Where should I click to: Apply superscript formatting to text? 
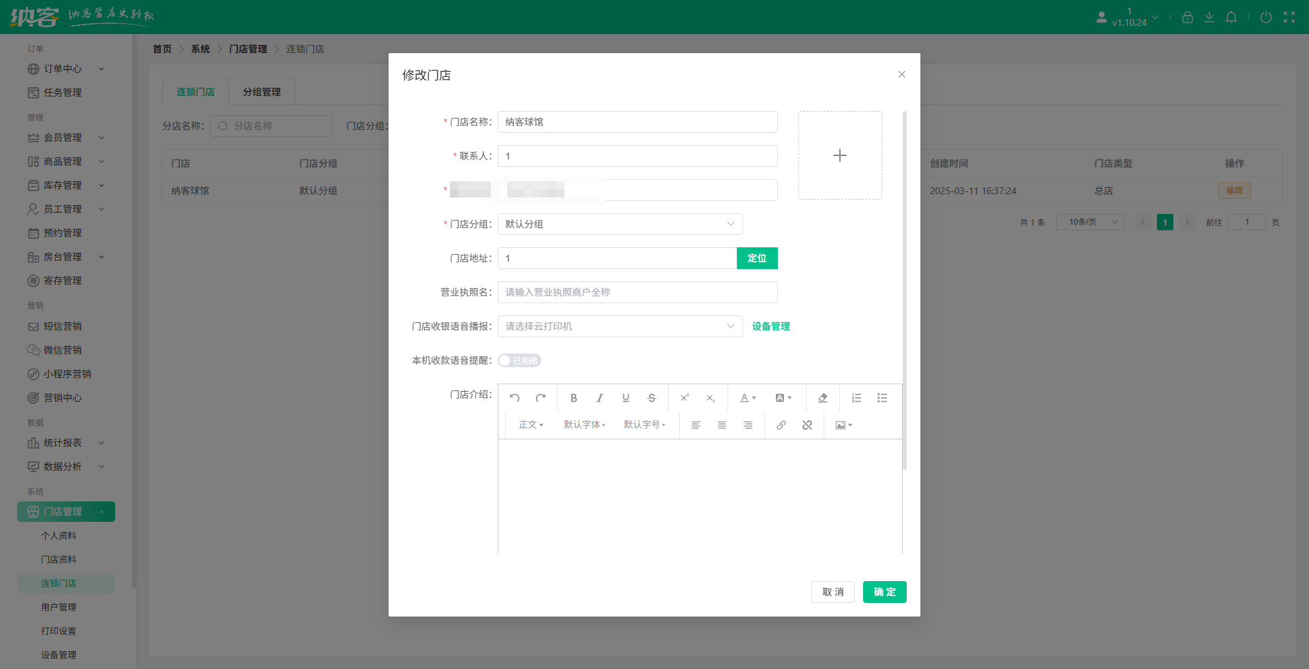coord(684,398)
